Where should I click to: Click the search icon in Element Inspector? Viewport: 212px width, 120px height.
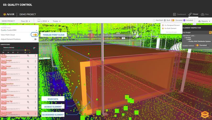coord(210,32)
